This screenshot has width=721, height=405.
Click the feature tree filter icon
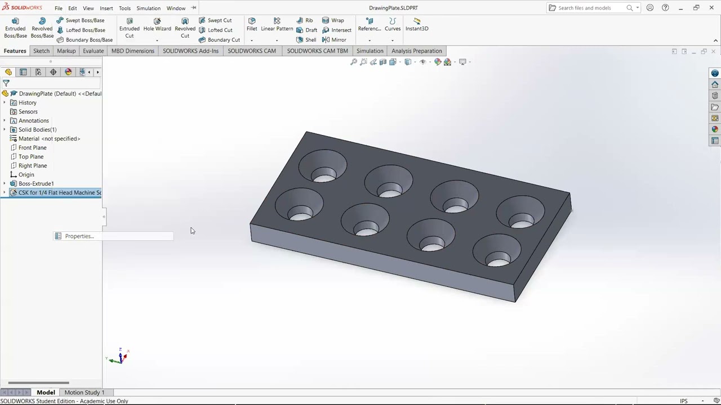[x=6, y=83]
